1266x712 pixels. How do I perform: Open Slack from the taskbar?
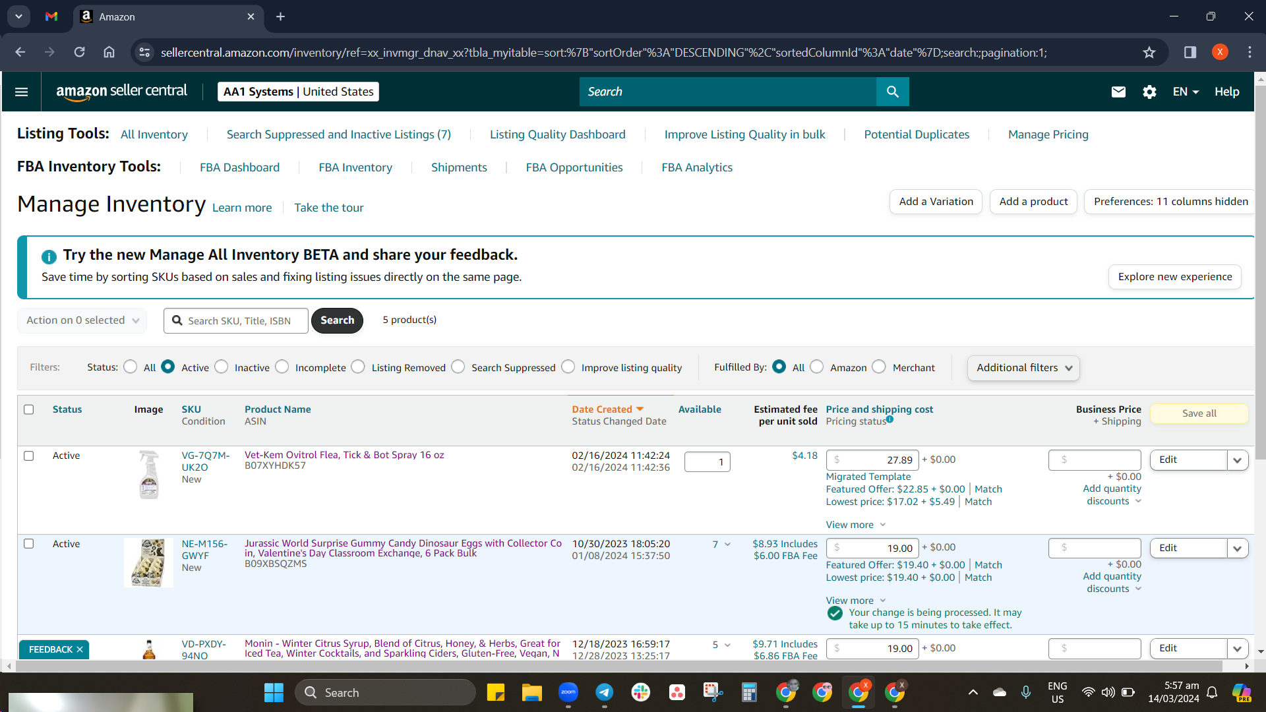click(x=640, y=692)
